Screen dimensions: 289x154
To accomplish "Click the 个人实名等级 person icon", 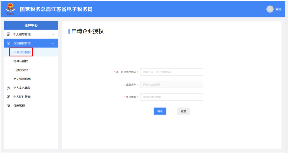I will click(x=8, y=88).
